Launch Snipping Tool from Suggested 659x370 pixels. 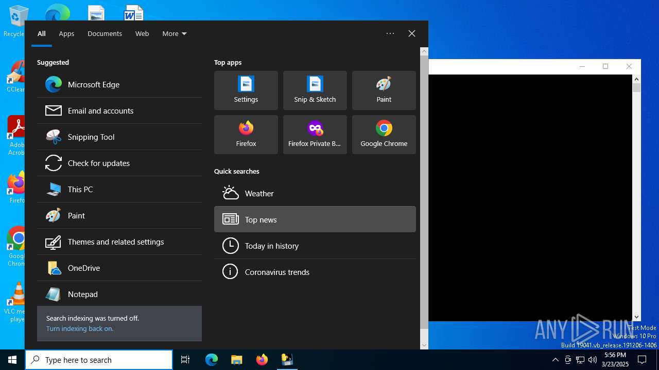tap(119, 137)
